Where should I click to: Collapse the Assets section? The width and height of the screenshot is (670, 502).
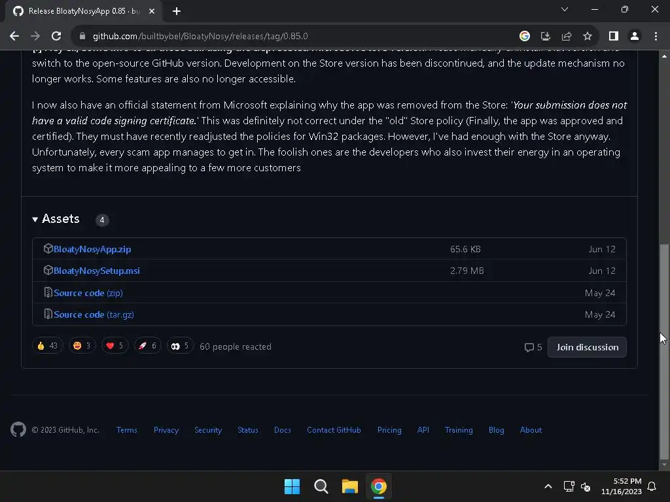pyautogui.click(x=56, y=219)
